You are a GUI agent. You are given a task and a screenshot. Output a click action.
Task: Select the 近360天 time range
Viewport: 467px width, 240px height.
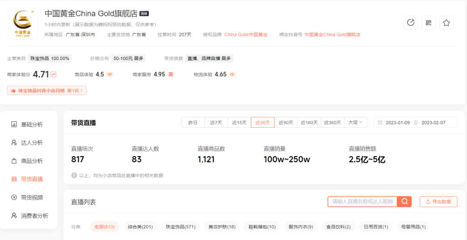[333, 123]
